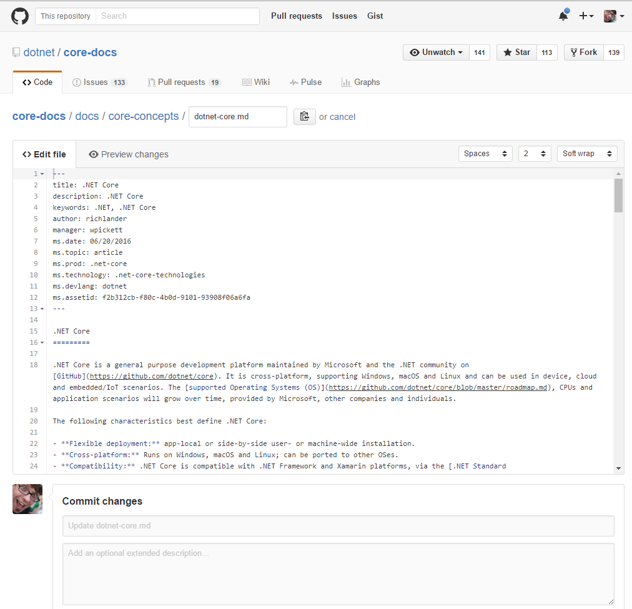Click Pull requests in the top navigation

coord(297,16)
